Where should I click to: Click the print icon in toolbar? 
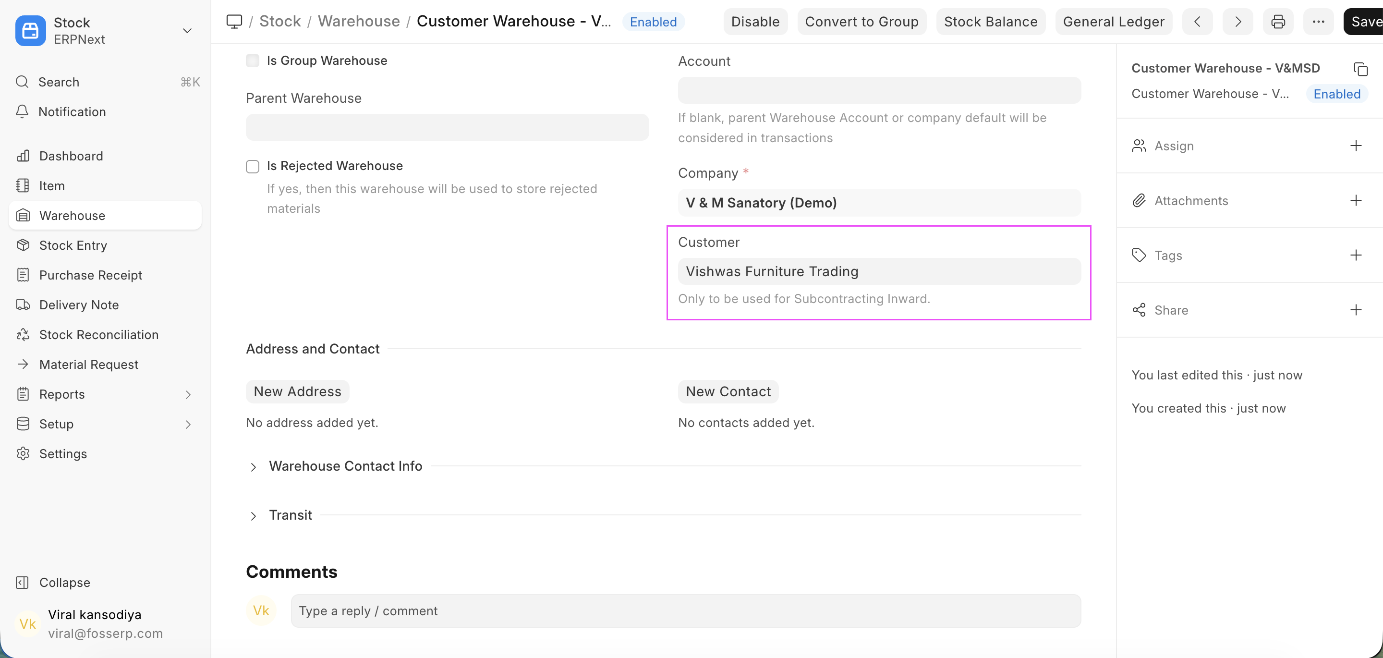pyautogui.click(x=1278, y=22)
